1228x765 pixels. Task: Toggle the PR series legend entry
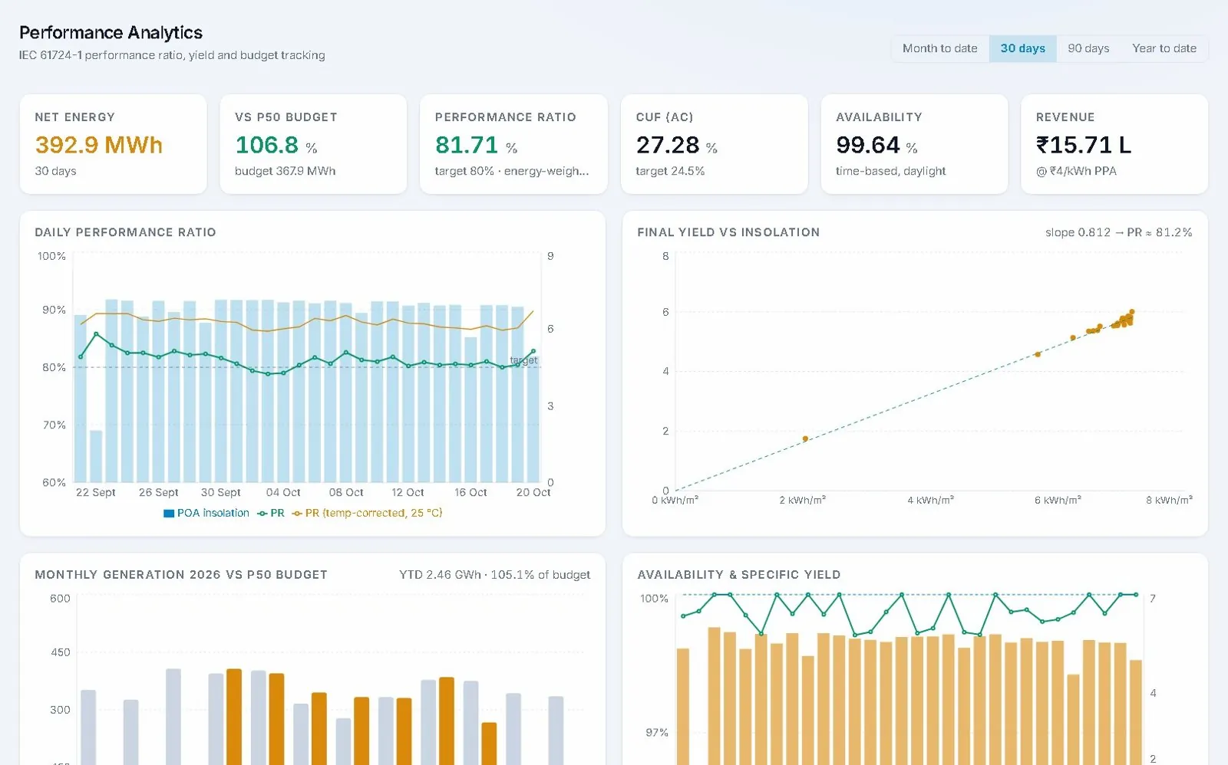click(x=271, y=513)
